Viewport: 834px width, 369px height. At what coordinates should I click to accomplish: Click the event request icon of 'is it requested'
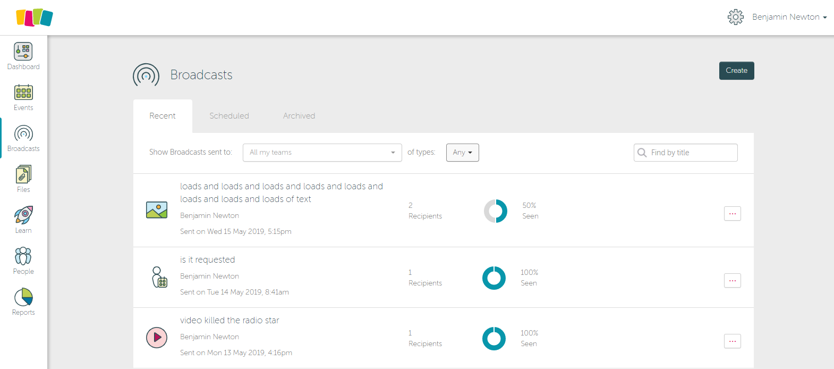coord(159,277)
